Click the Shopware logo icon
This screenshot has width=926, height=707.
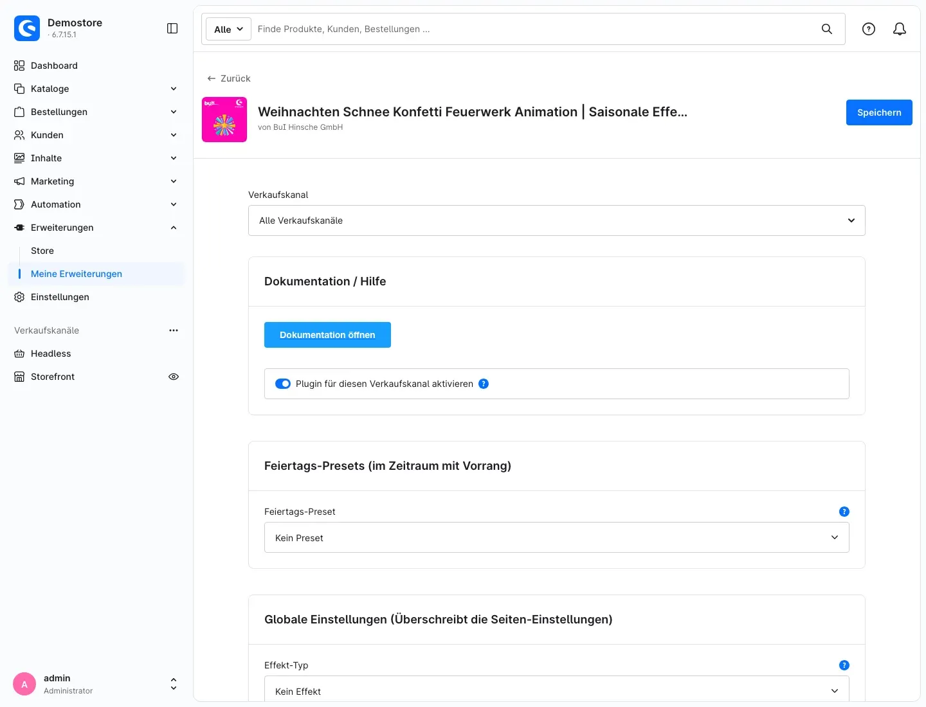pyautogui.click(x=27, y=28)
